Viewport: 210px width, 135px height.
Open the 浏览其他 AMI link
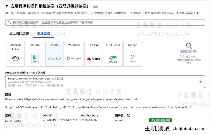pyautogui.click(x=189, y=51)
